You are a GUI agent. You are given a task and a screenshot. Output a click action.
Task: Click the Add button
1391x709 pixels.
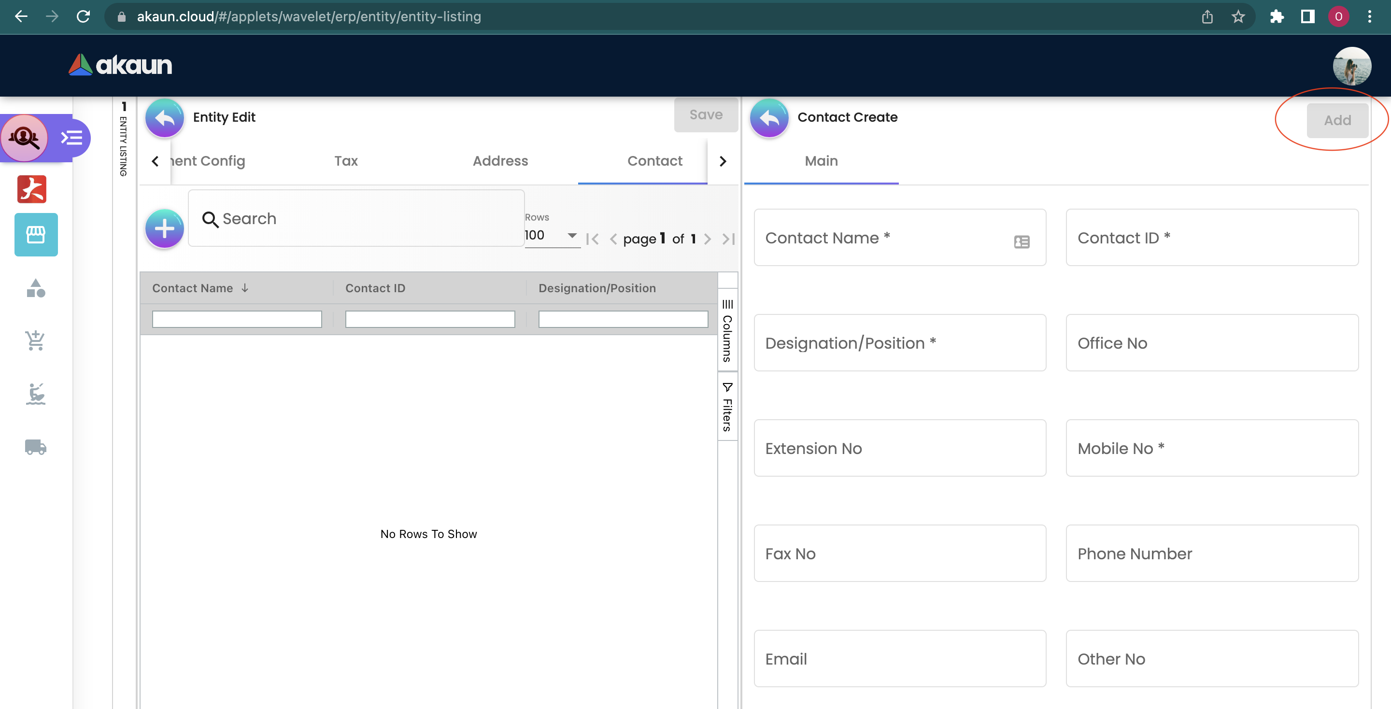[1337, 120]
